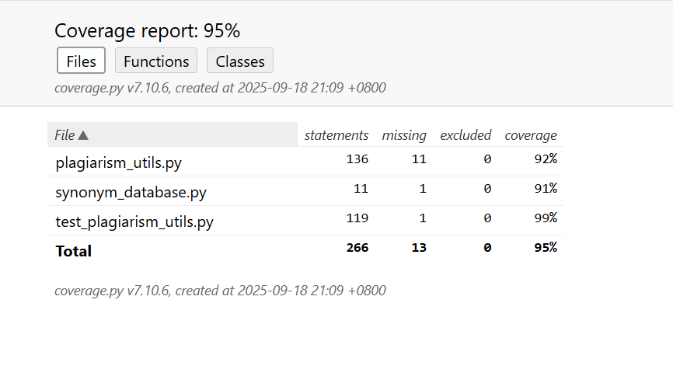
Task: Sort by the File column header
Action: 65,135
